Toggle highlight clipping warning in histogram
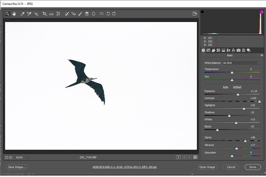266x177 pixels. click(262, 12)
